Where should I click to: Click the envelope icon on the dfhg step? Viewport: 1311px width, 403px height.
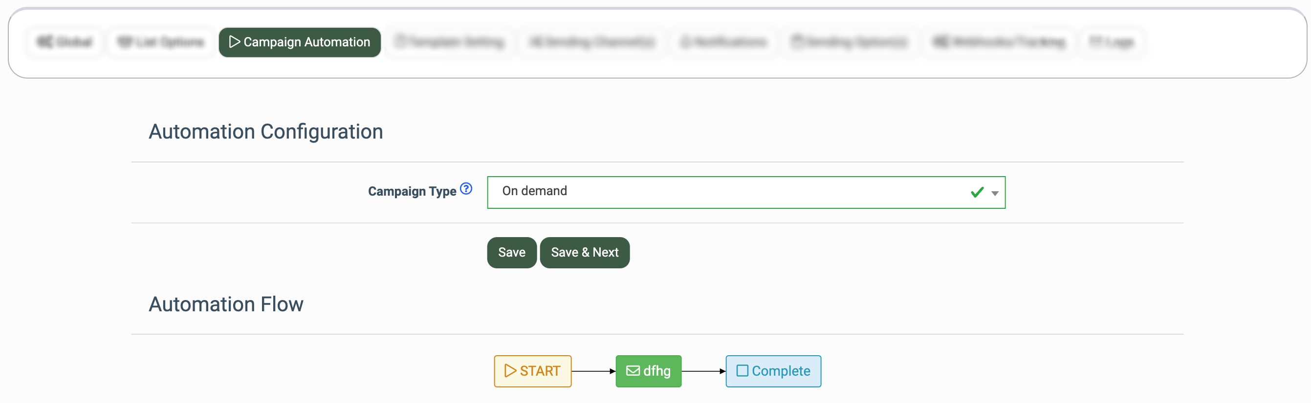(x=633, y=371)
